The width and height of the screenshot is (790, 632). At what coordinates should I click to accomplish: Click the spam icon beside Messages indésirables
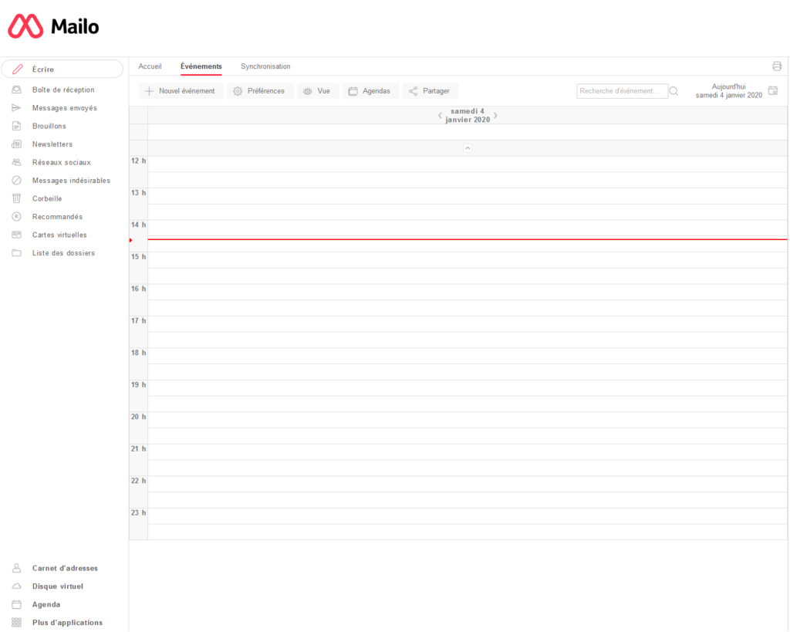point(17,181)
